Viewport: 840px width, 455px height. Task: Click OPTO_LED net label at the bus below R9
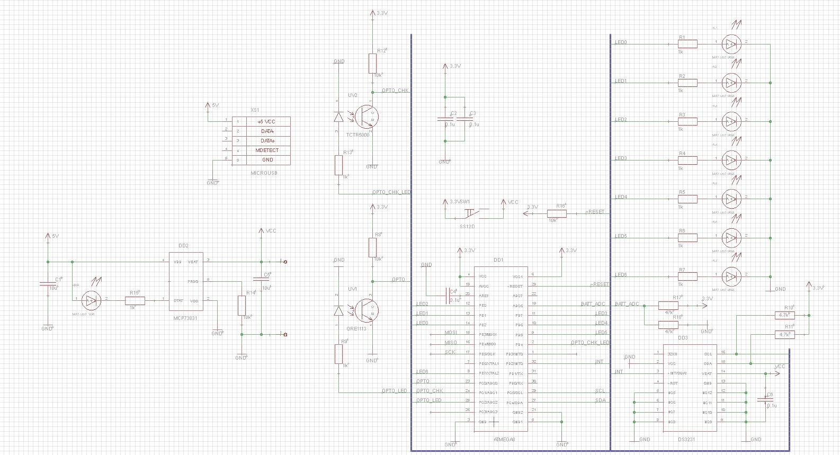click(x=395, y=391)
